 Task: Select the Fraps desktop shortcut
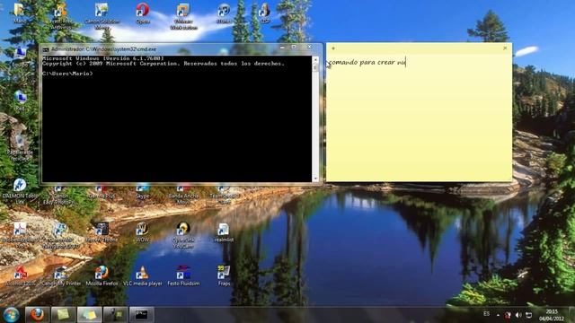224,276
